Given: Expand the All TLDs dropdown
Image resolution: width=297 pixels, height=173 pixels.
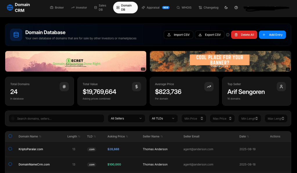Looking at the screenshot, I should [x=163, y=118].
